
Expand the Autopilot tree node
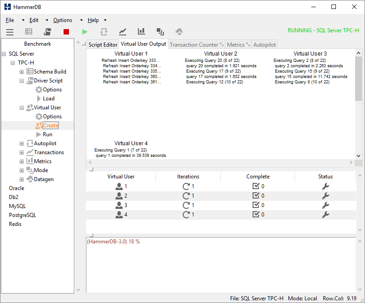(x=21, y=144)
